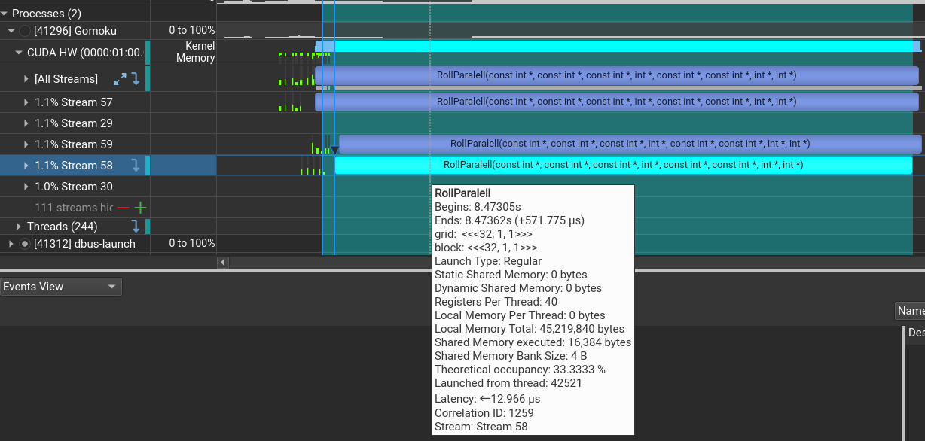Collapse the Processes (2) tree node
The image size is (925, 441).
click(x=5, y=14)
